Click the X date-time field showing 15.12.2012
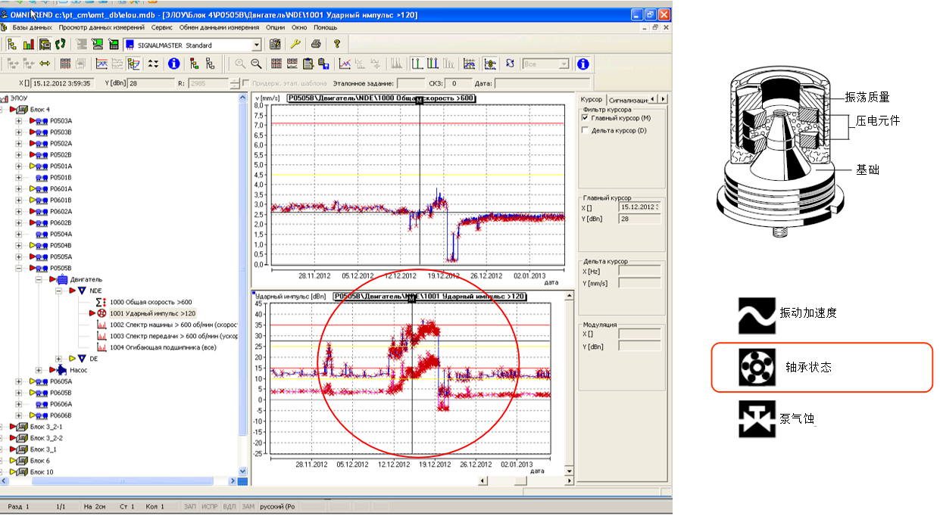This screenshot has width=940, height=516. [63, 83]
